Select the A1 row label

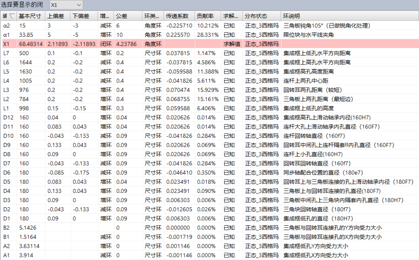[7, 256]
